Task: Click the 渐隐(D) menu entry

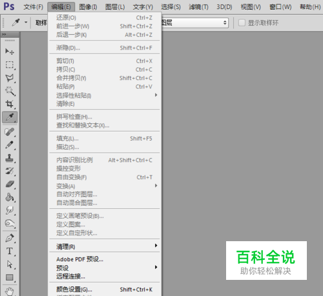Action: [x=105, y=48]
